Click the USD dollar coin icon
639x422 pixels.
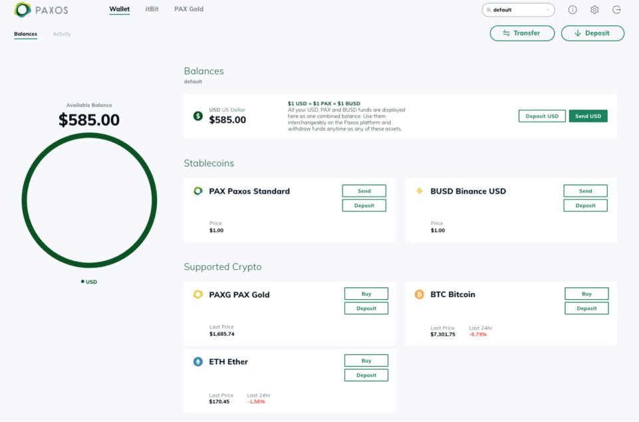click(x=198, y=116)
